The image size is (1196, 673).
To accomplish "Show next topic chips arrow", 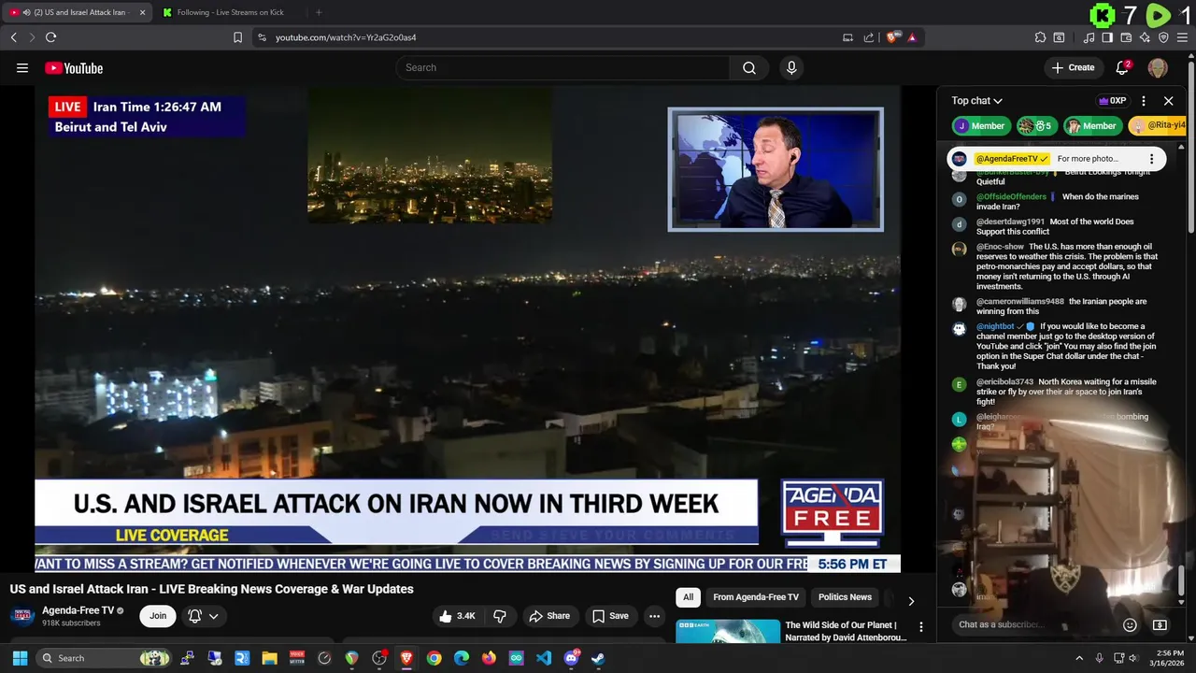I will click(x=911, y=601).
